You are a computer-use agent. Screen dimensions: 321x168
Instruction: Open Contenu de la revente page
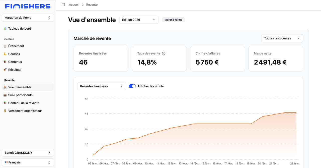[24, 103]
